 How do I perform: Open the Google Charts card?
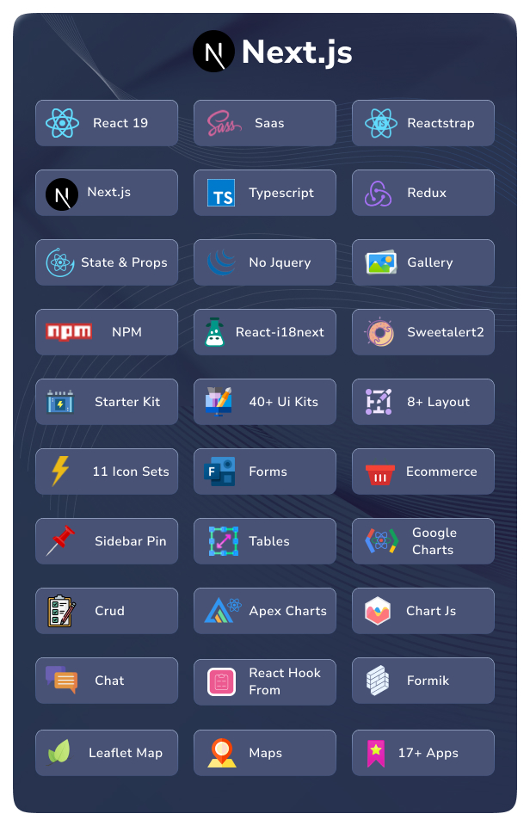click(x=423, y=541)
